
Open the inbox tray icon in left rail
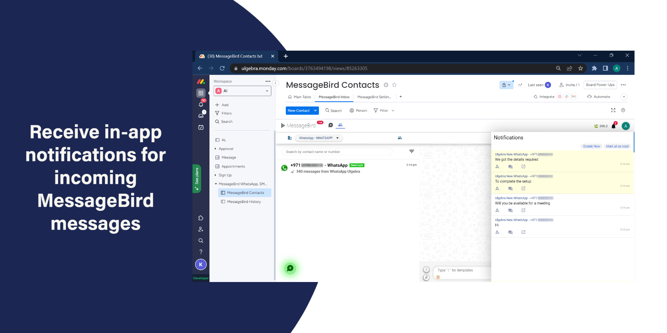pos(201,115)
